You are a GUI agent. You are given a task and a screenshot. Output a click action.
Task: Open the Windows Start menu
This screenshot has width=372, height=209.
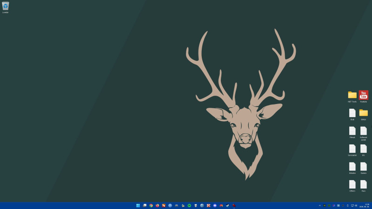(138, 205)
